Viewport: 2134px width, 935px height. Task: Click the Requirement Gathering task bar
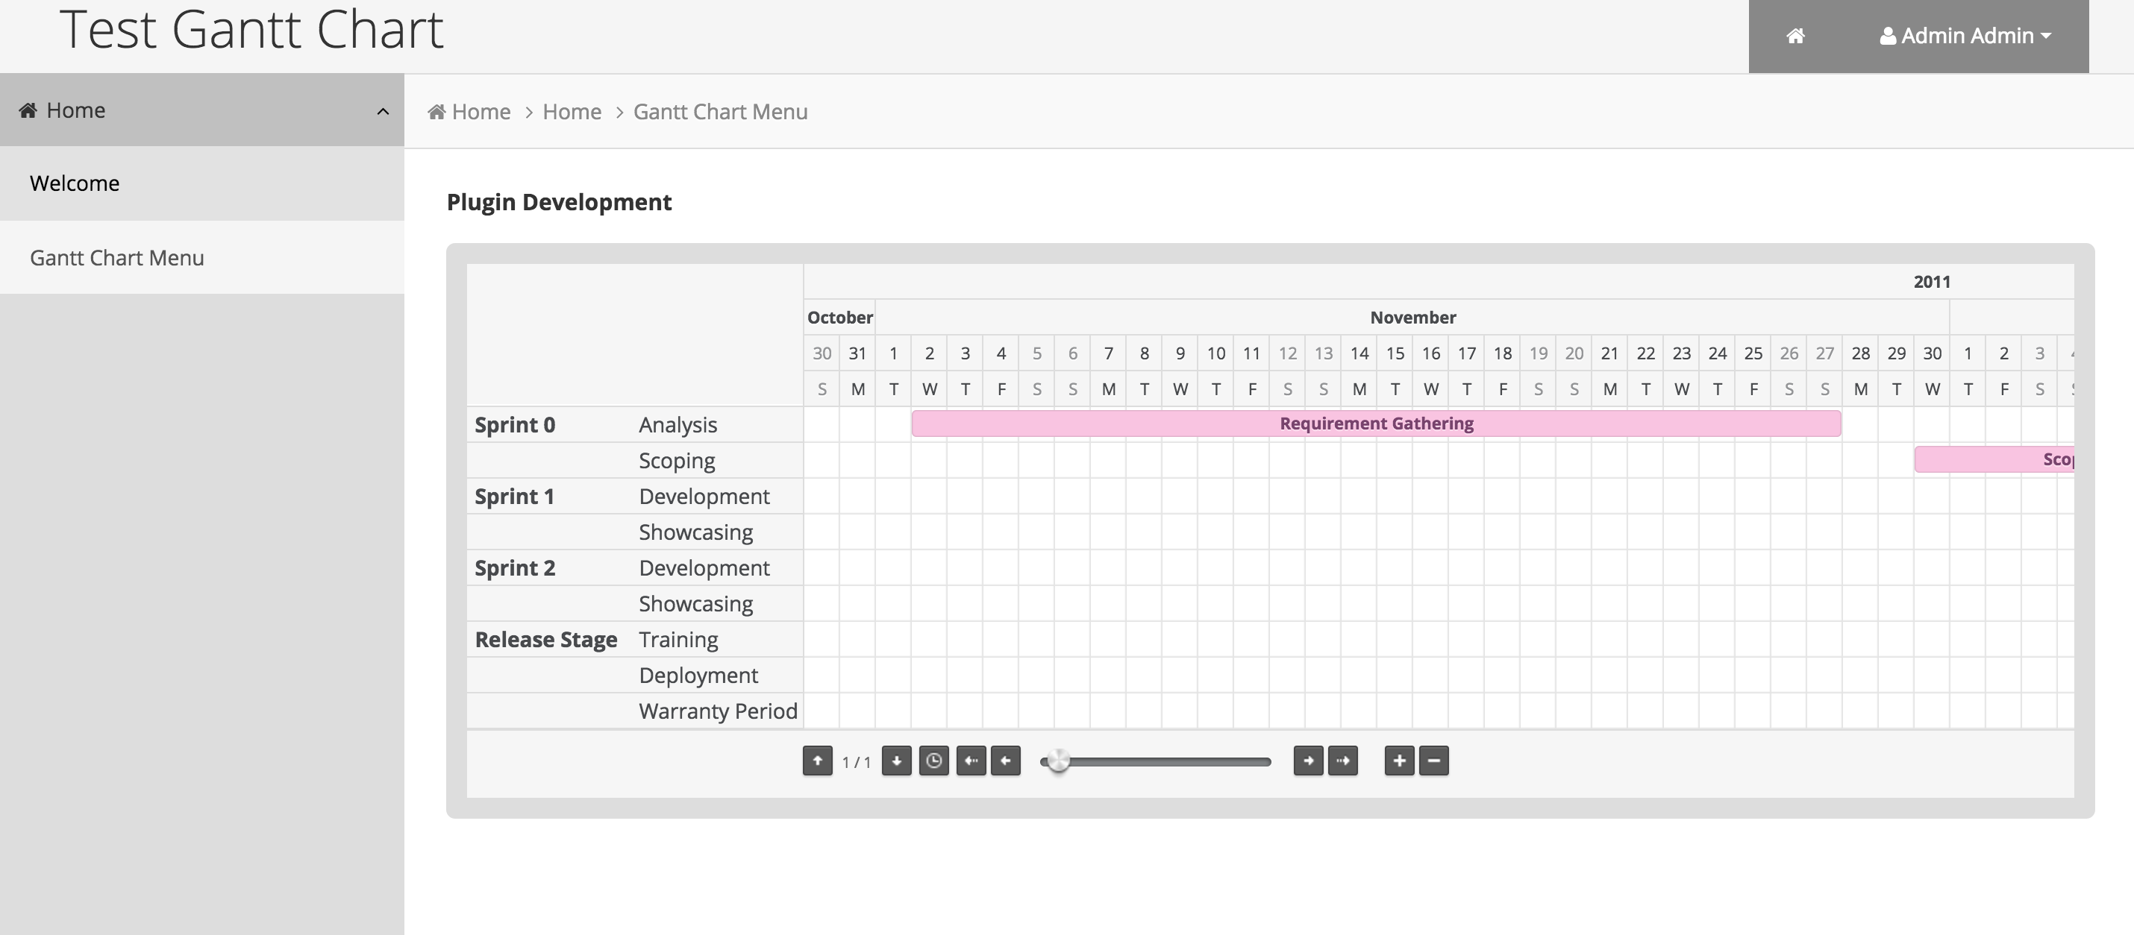click(x=1375, y=424)
